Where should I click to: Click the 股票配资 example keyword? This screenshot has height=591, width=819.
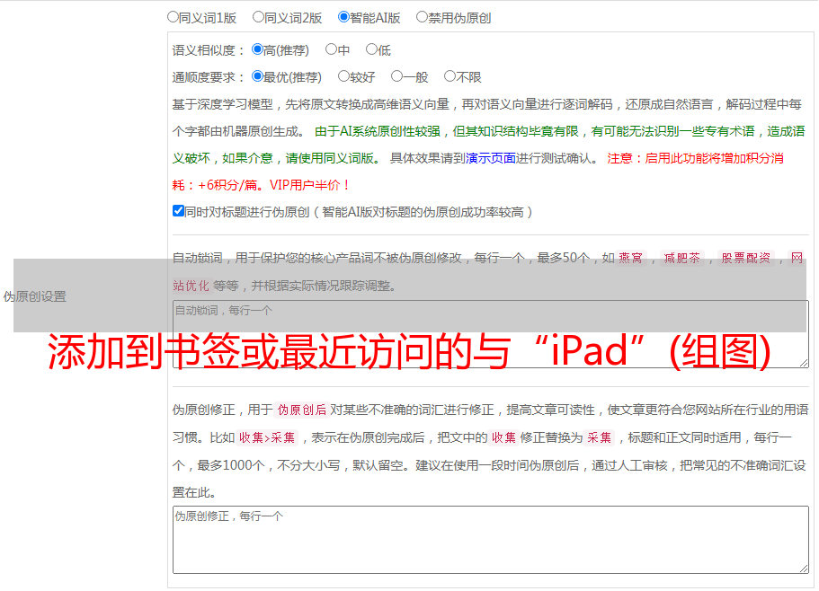[746, 258]
